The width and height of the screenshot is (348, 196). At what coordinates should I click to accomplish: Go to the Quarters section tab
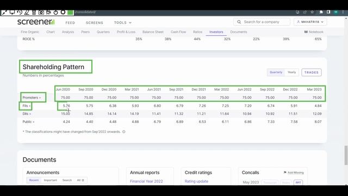(103, 32)
